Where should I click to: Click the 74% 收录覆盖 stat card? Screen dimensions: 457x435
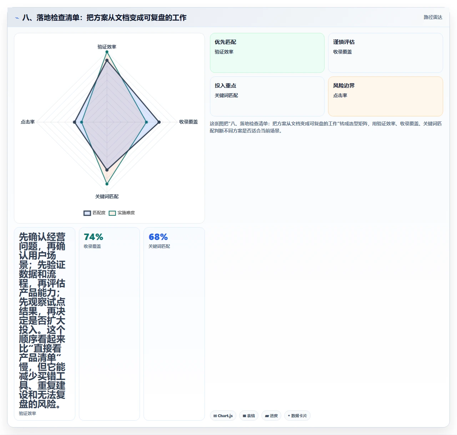pos(109,324)
